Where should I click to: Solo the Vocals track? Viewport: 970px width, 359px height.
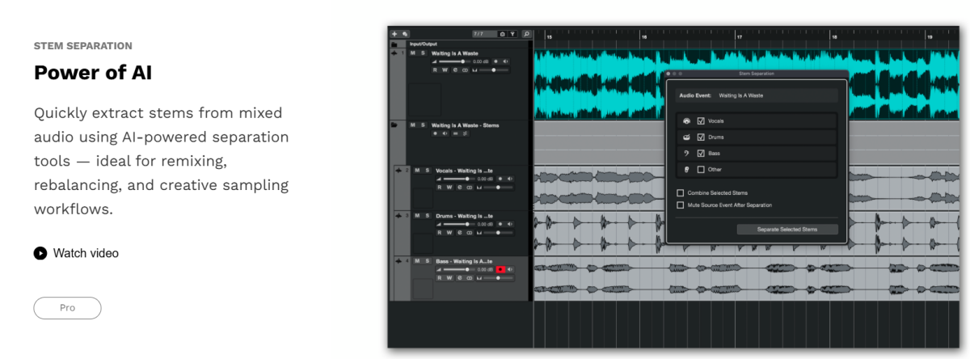click(428, 171)
